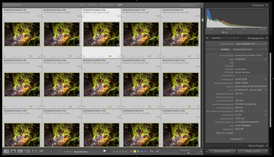This screenshot has height=157, width=274.
Task: Pick up the Painter spray can
Action: 51,151
